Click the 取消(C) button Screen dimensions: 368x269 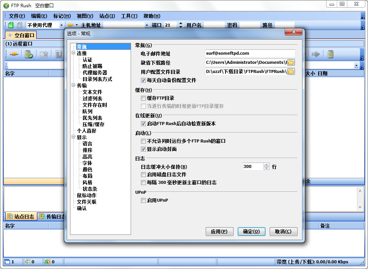[283, 231]
